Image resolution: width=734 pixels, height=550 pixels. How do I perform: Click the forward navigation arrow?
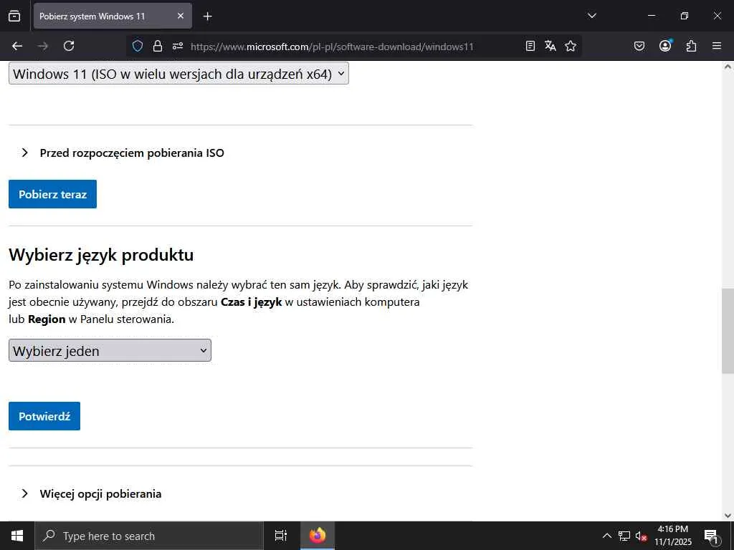coord(43,46)
